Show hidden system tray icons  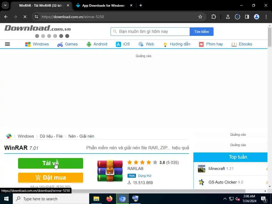[225, 199]
